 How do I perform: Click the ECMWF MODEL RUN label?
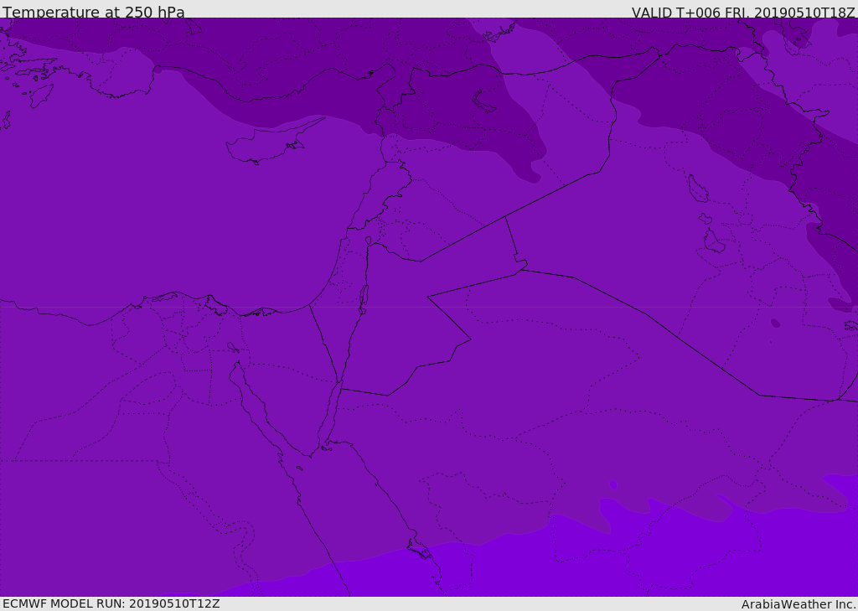tap(111, 603)
